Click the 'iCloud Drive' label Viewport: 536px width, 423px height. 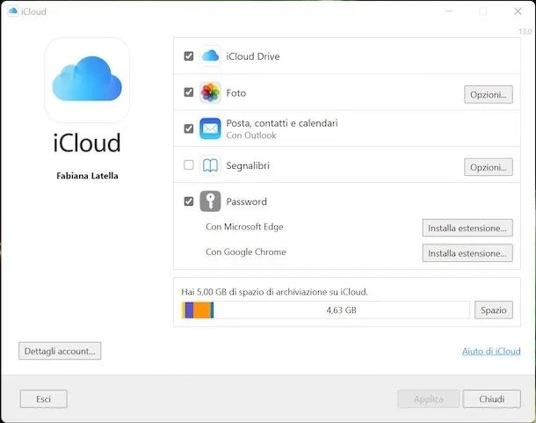pos(252,56)
